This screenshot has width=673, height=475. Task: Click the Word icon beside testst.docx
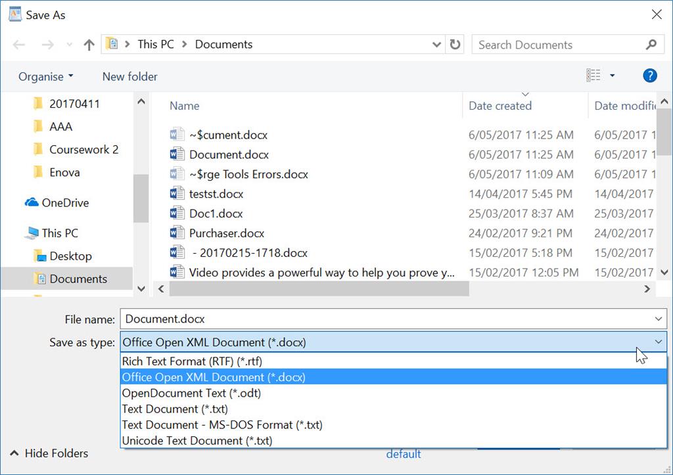coord(177,194)
